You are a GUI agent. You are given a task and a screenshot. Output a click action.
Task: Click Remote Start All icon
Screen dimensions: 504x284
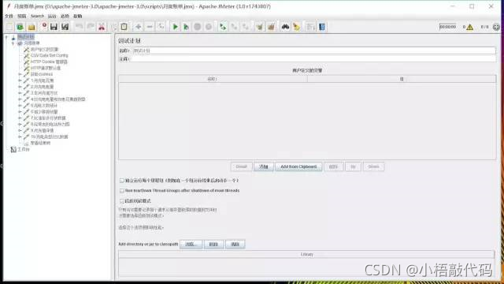point(222,27)
